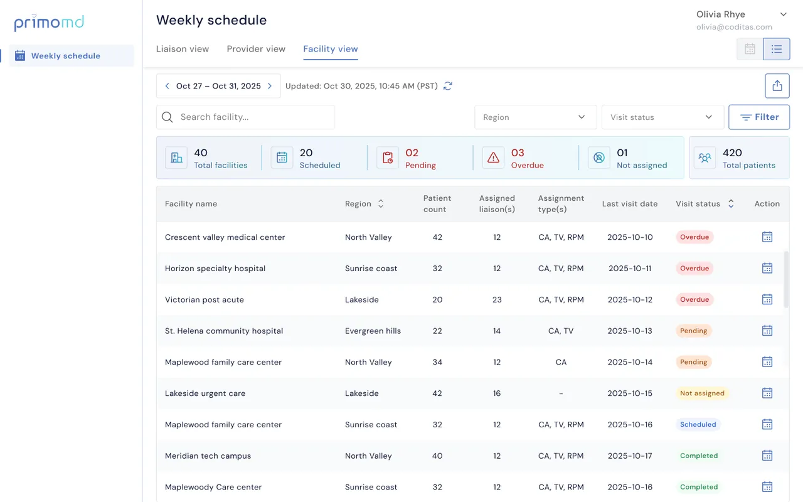Open calendar action for Crescent valley medical center
This screenshot has height=502, width=803.
[x=767, y=237]
